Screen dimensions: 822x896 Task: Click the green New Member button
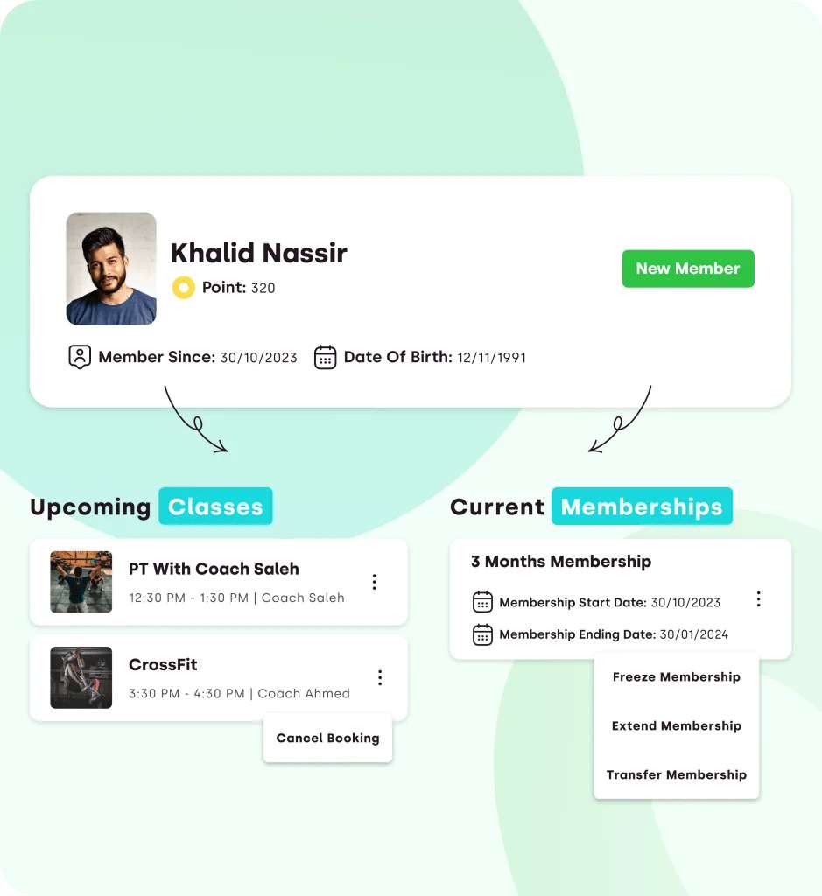click(x=688, y=269)
